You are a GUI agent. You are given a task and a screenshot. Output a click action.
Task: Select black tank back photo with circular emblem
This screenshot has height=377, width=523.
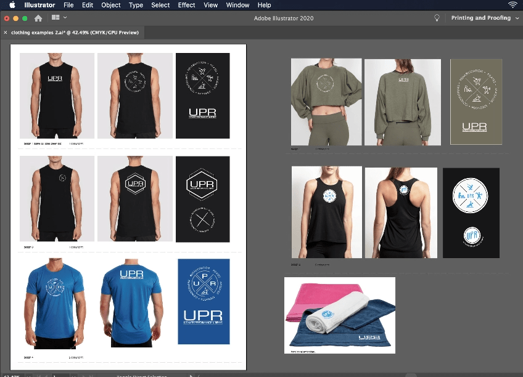coord(135,95)
